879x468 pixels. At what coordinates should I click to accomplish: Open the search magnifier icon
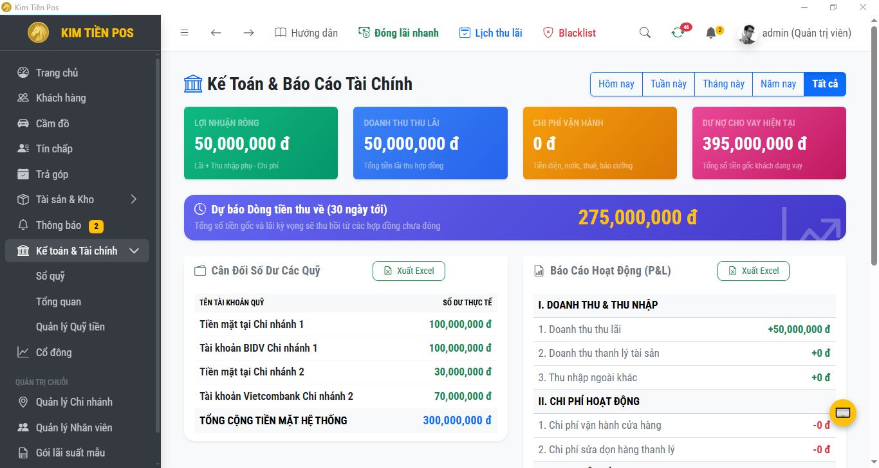pyautogui.click(x=645, y=33)
